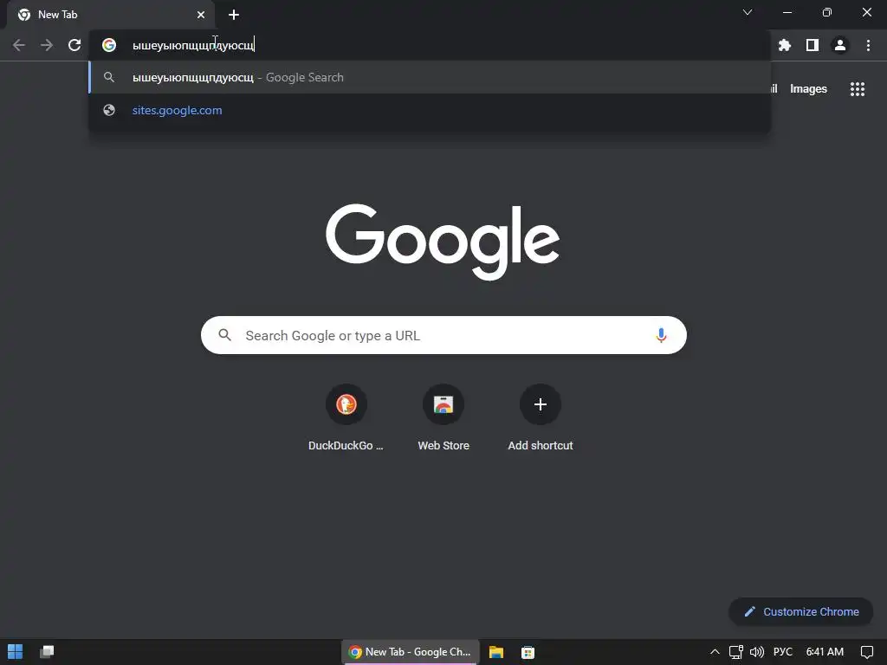Show hidden tray icons chevron

[x=715, y=652]
